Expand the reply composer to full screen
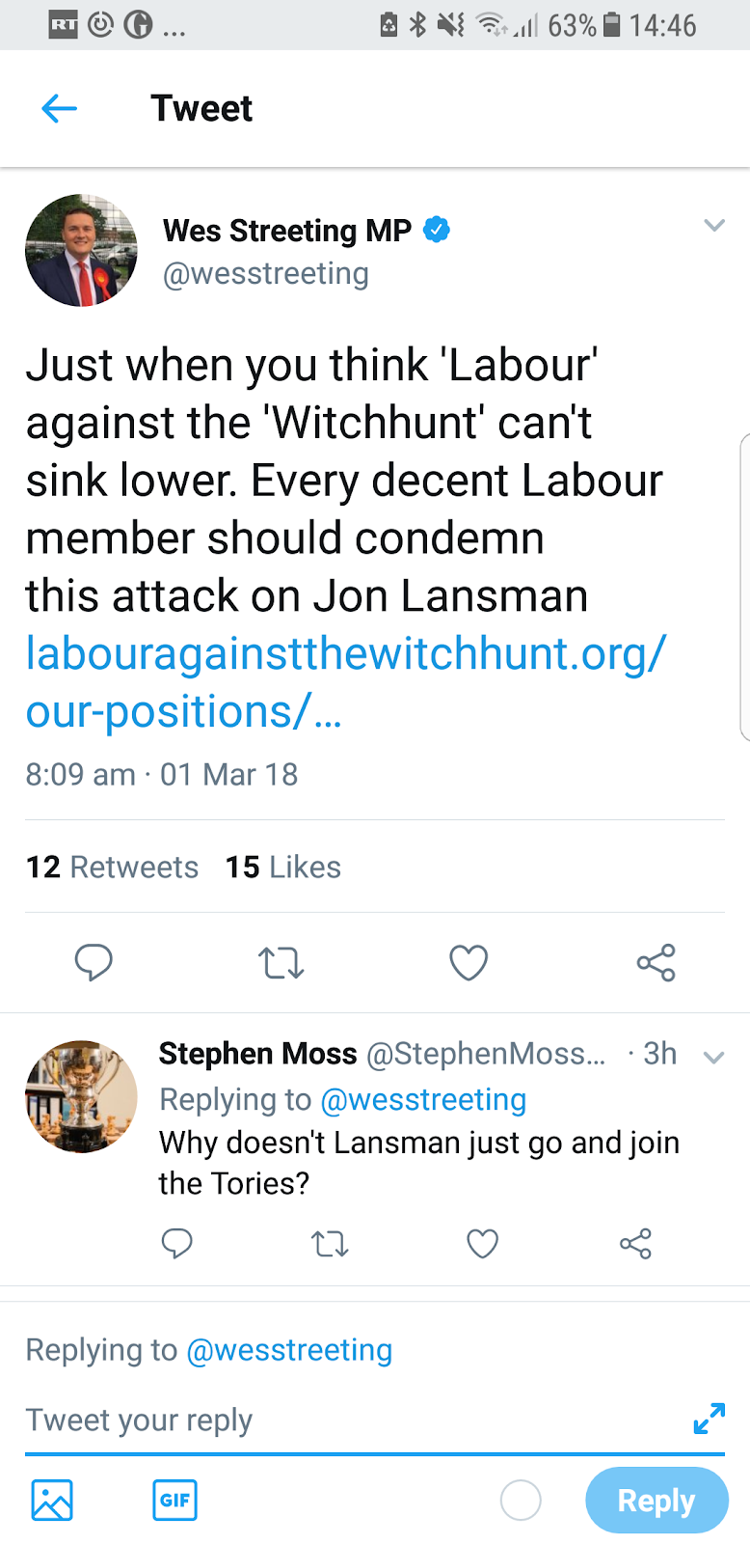The width and height of the screenshot is (750, 1544). [709, 1418]
